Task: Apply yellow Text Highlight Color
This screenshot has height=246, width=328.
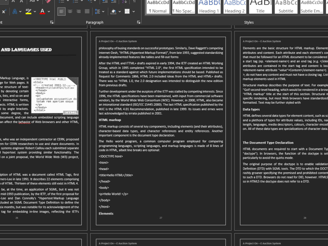Action: (29, 11)
